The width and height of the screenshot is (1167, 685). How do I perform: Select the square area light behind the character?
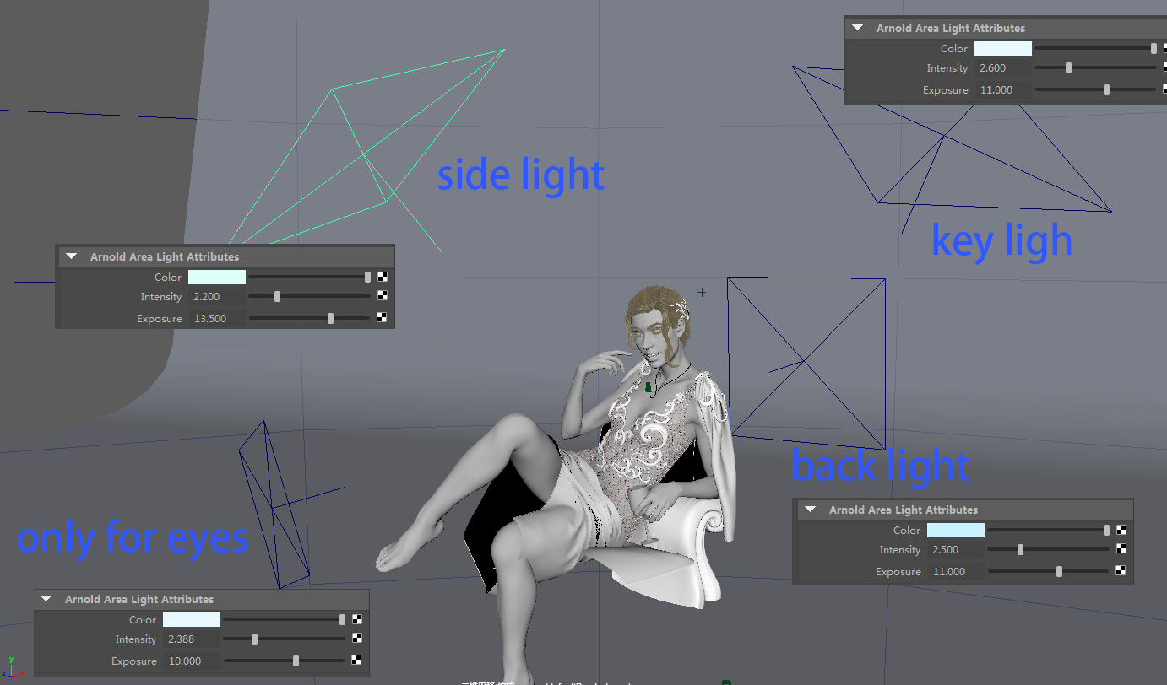coord(806,364)
